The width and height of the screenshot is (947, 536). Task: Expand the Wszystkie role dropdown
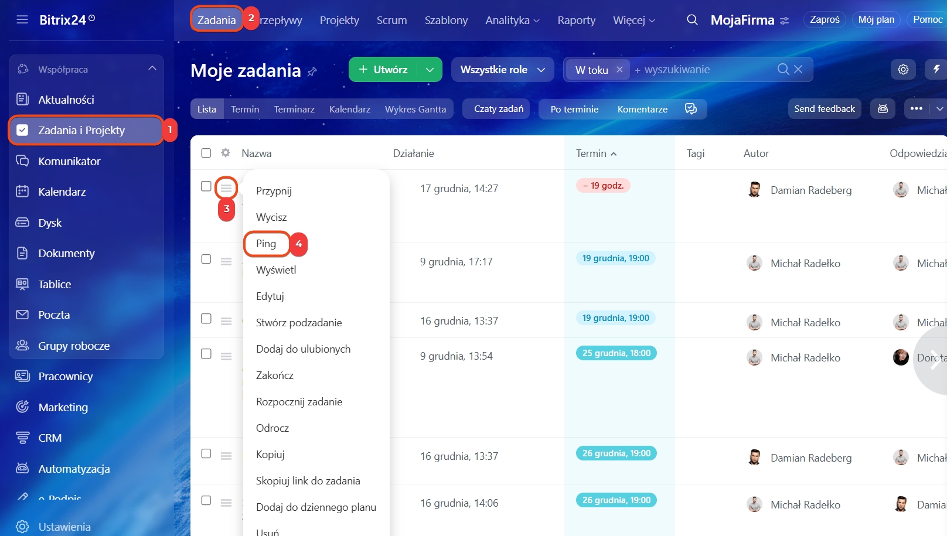point(502,70)
